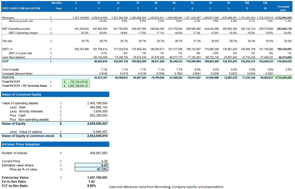Screen dimensions: 295x189
Task: Select Value of options 6,946,407
Action: tap(100, 132)
